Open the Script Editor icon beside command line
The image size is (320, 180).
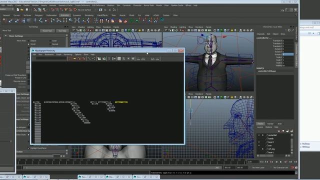296,172
